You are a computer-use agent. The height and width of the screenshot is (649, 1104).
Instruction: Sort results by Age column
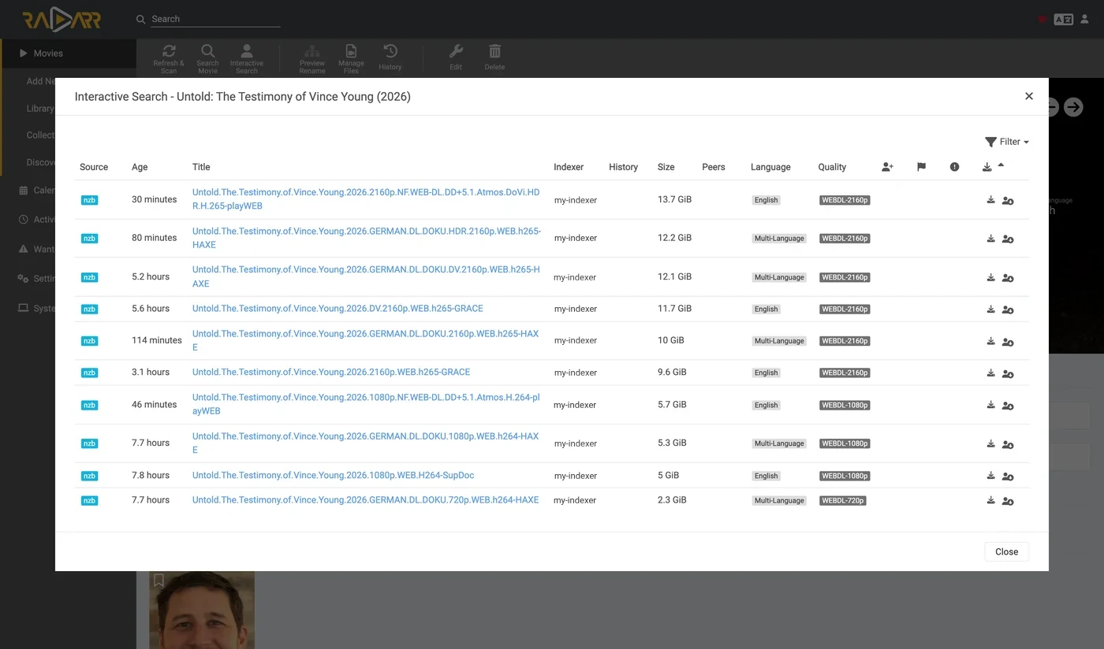[x=140, y=167]
